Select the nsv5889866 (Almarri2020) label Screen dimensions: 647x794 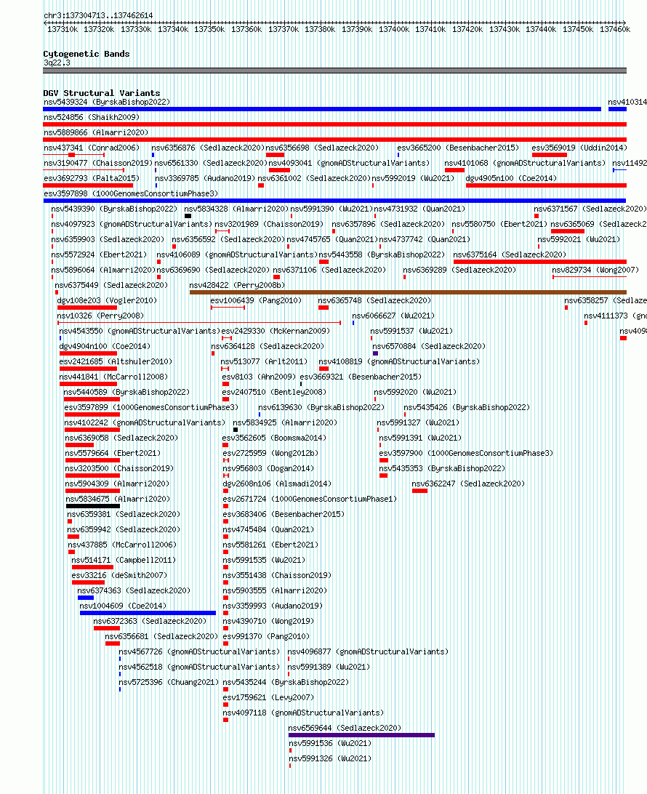pyautogui.click(x=96, y=132)
